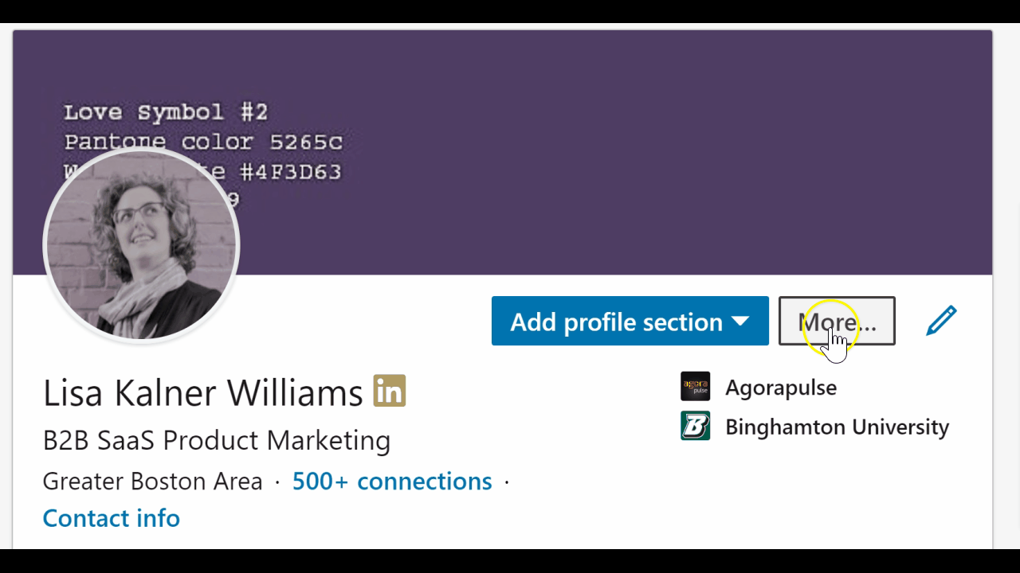Open the More... options menu

pos(837,321)
